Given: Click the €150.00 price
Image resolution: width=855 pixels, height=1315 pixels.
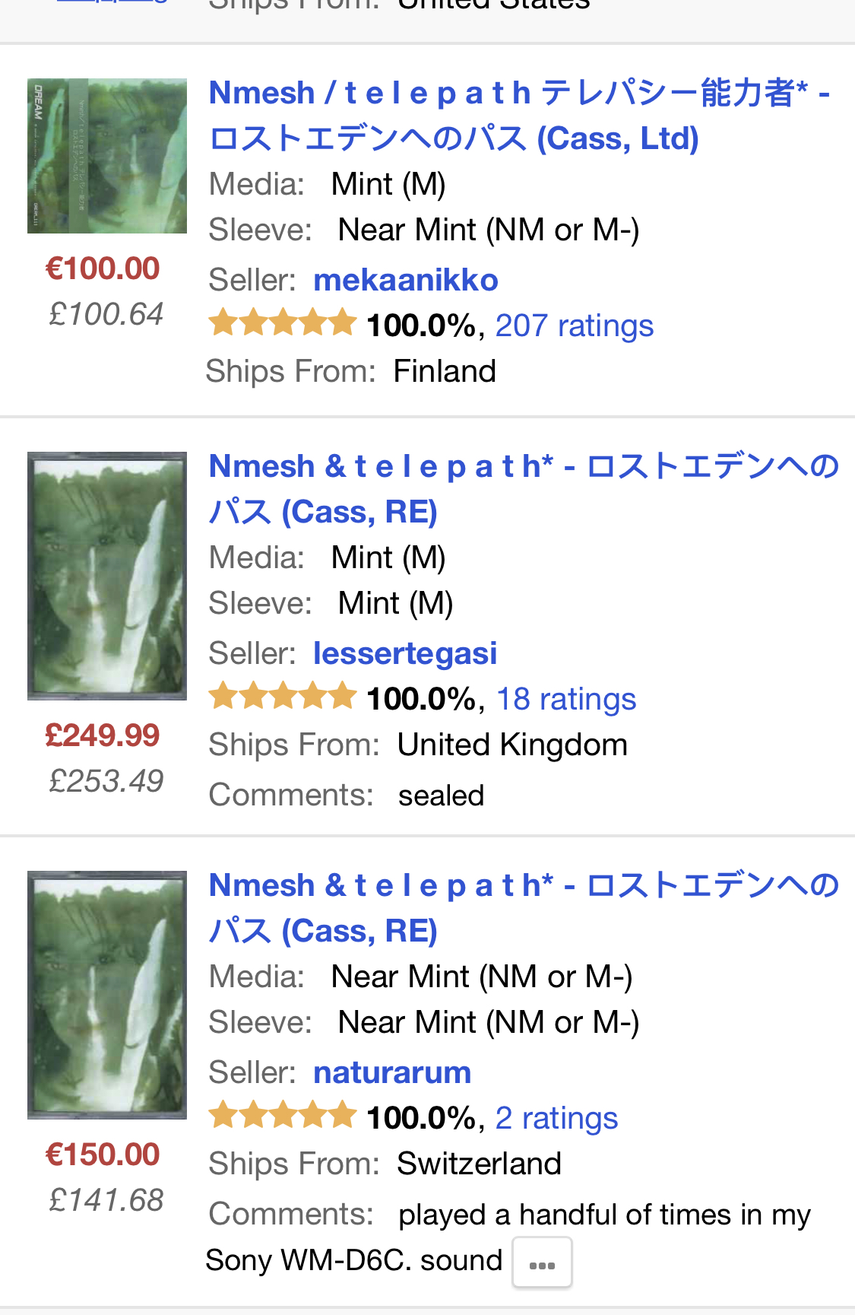Looking at the screenshot, I should click(x=103, y=1155).
